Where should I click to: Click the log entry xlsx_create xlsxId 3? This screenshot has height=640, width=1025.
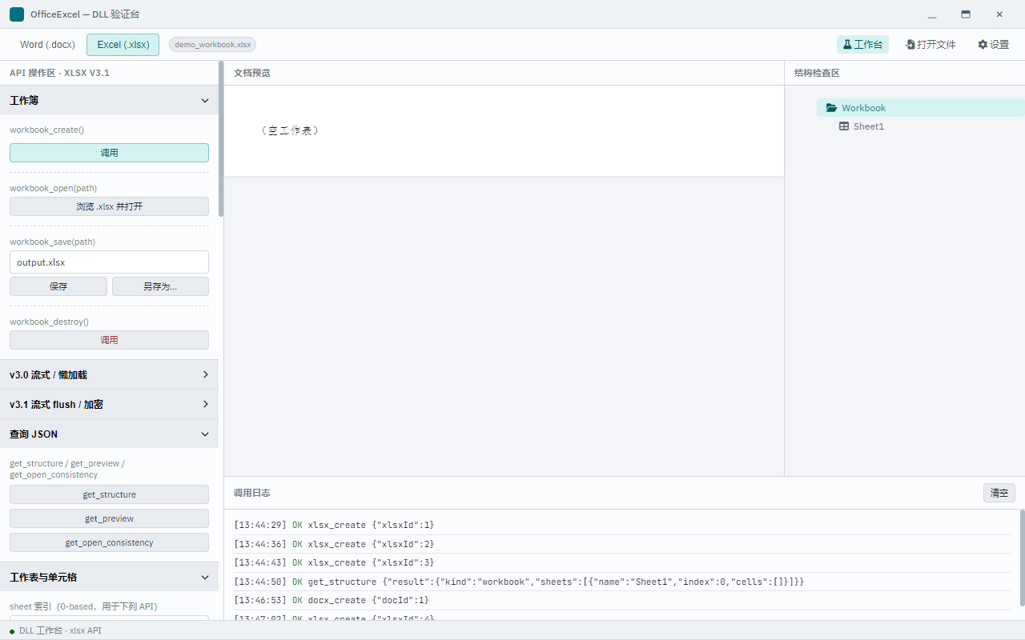(x=621, y=562)
